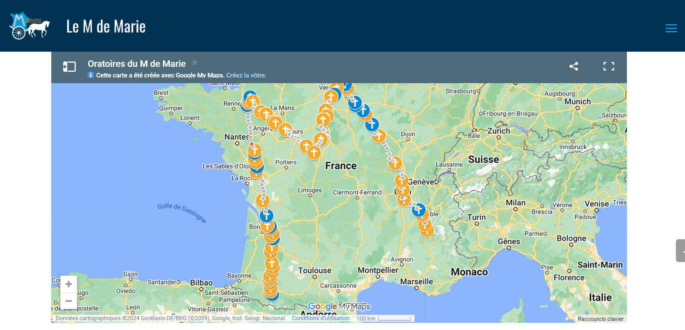
Task: Click the Lausanne city label
Action: [x=449, y=164]
